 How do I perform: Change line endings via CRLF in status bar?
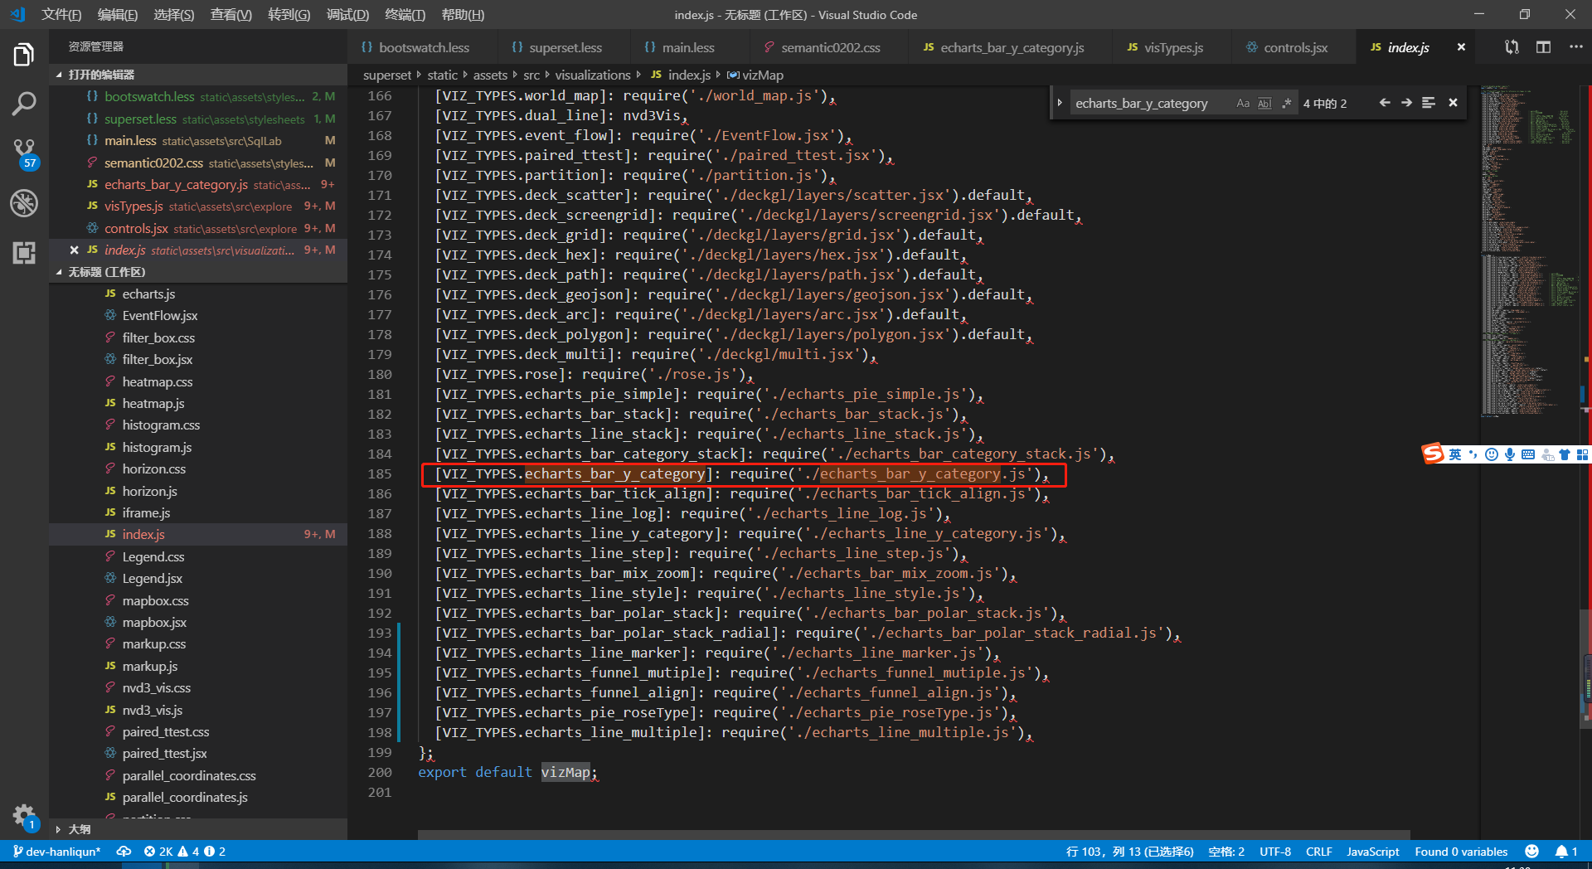pos(1318,852)
